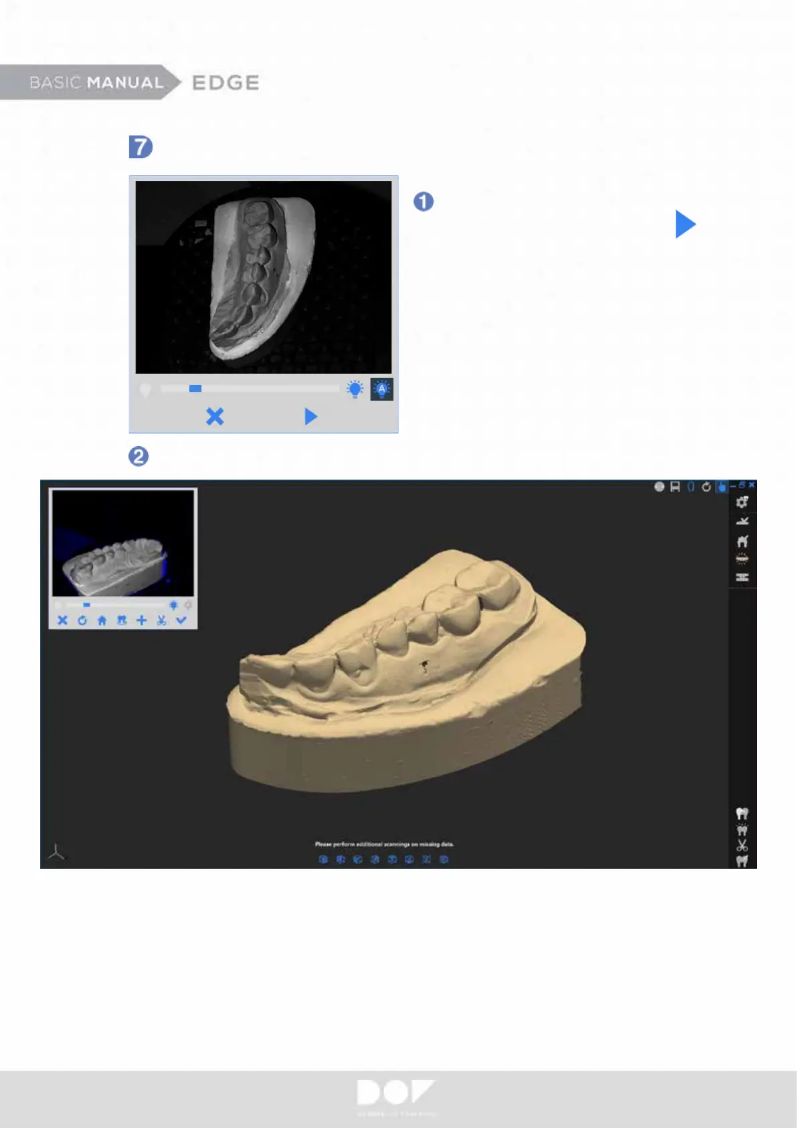Open settings gear in right sidebar
This screenshot has width=797, height=1128.
742,502
